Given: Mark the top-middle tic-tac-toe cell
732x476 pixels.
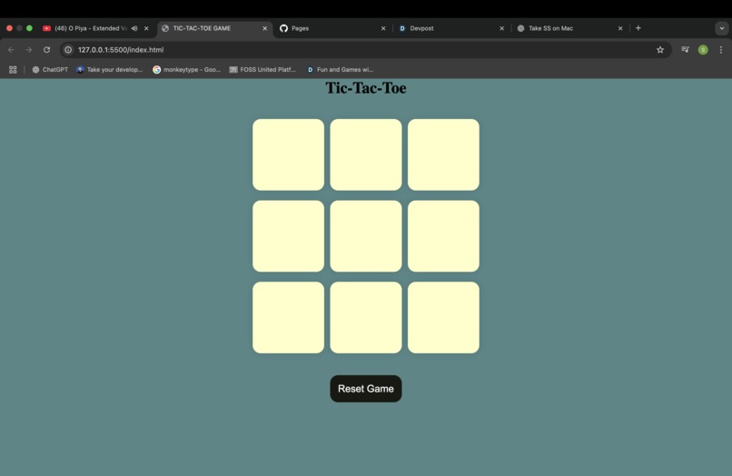Looking at the screenshot, I should pos(365,154).
